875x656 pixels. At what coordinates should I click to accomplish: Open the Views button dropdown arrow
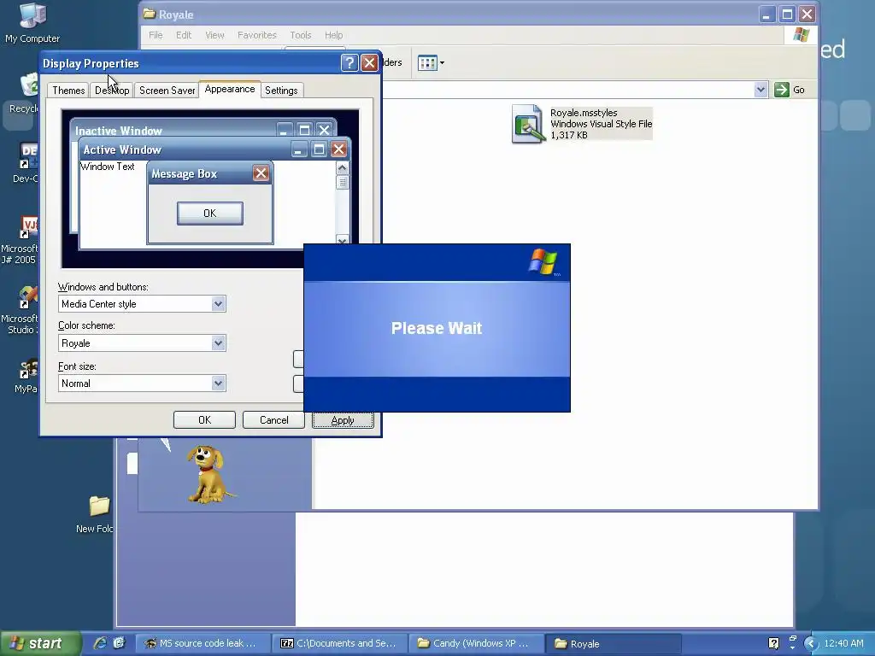coord(442,63)
